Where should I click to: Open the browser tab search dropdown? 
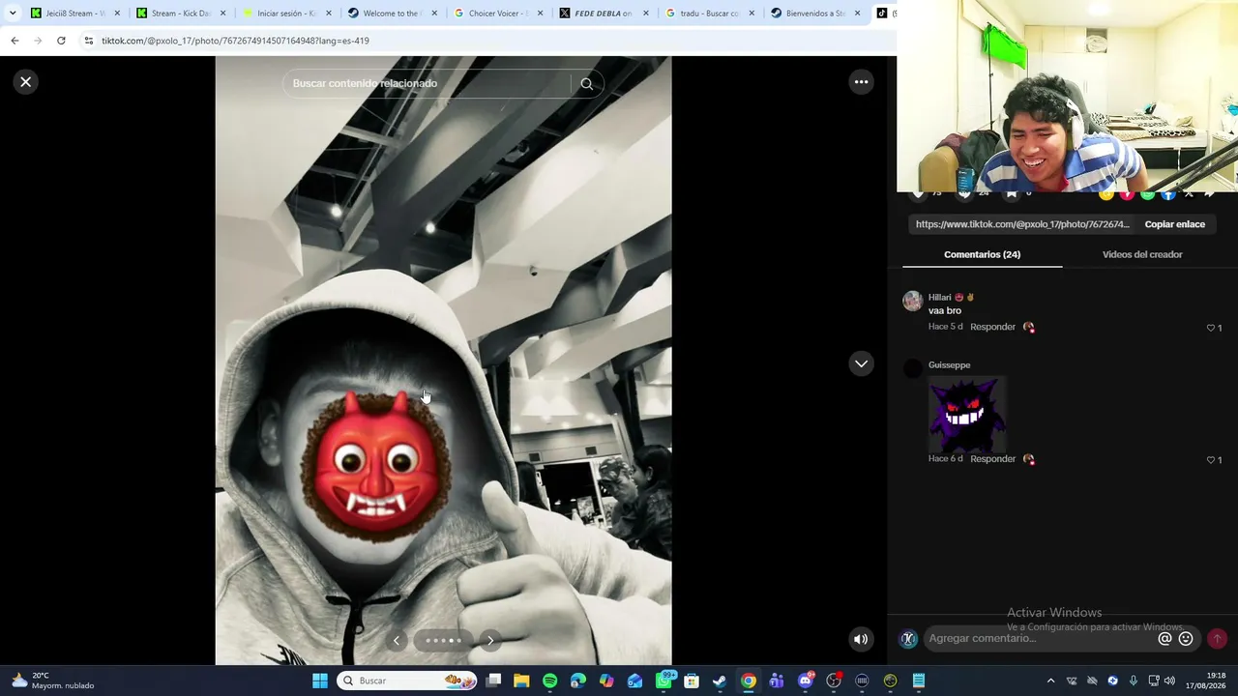13,13
